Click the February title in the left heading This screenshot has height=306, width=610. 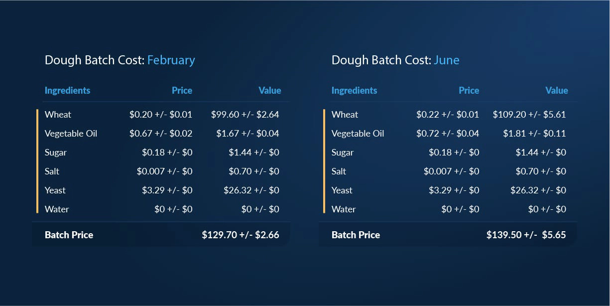pos(171,60)
